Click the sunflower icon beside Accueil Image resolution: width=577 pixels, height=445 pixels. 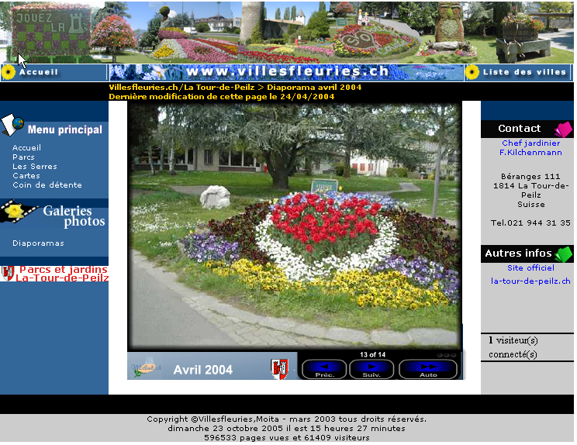tap(8, 72)
